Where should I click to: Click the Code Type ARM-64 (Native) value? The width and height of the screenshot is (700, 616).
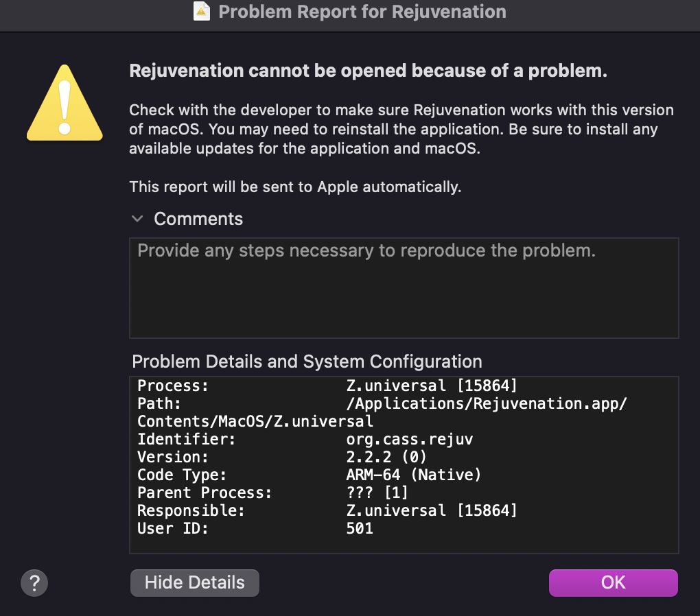point(414,475)
